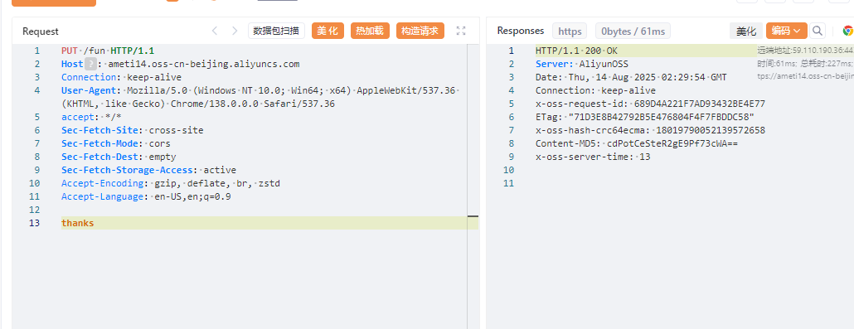Open the 编码 dropdown in Responses

[787, 31]
